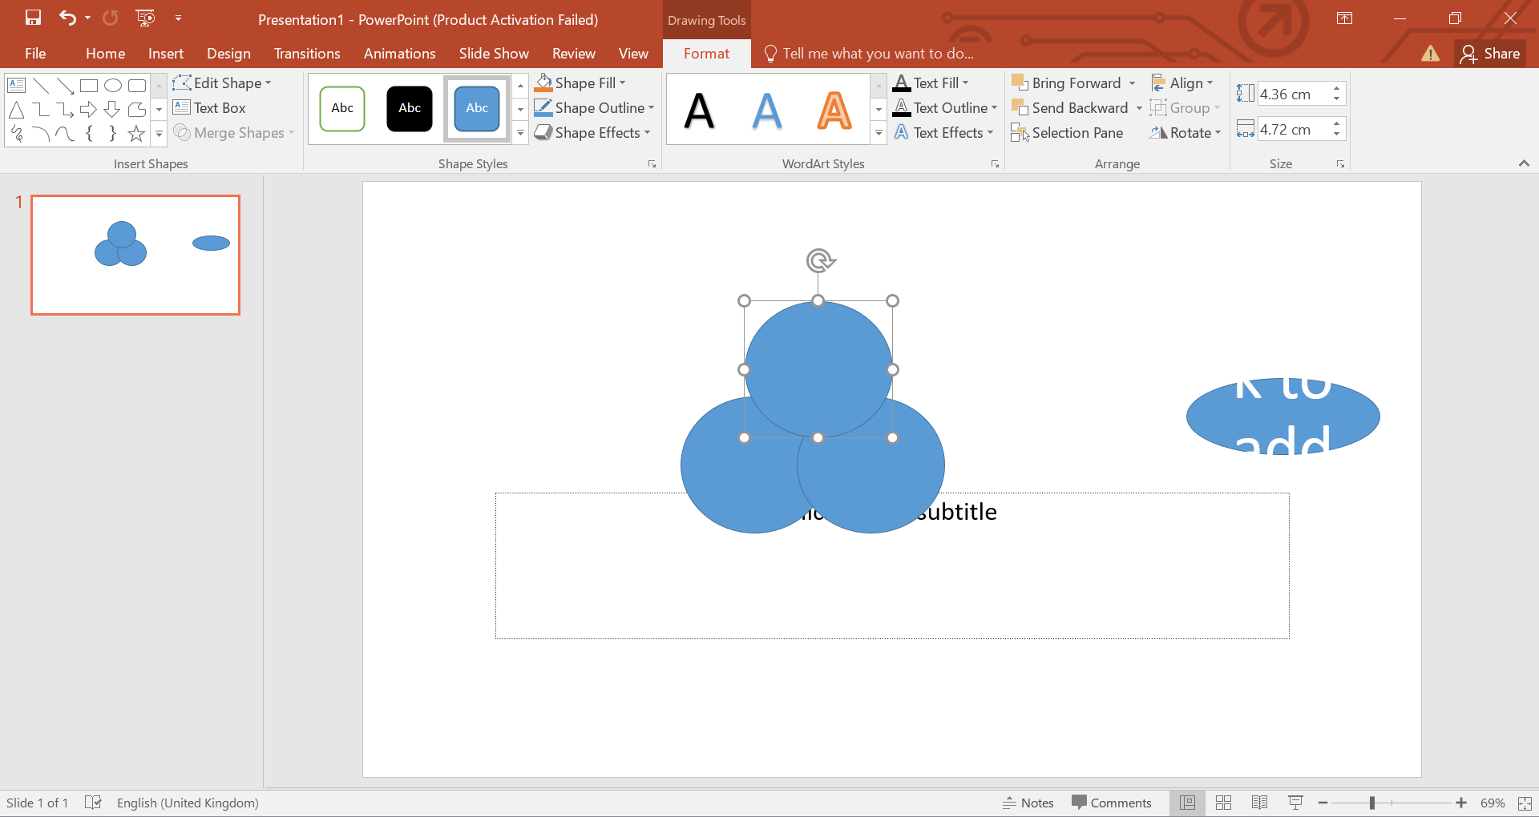Screen dimensions: 1539x817
Task: Open the Text Fill dropdown
Action: pyautogui.click(x=931, y=83)
